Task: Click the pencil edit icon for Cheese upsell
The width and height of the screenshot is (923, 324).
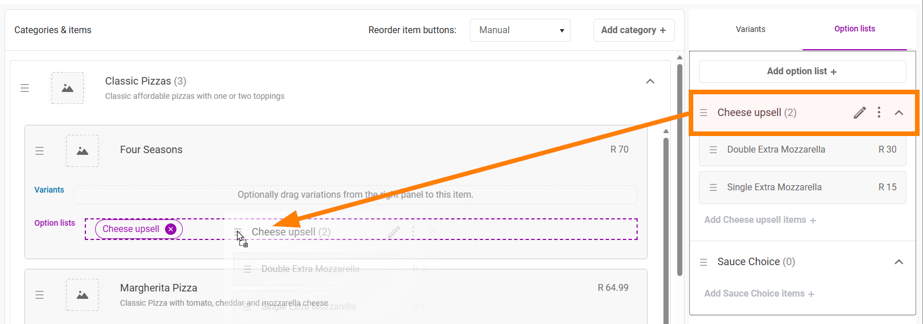Action: [859, 113]
